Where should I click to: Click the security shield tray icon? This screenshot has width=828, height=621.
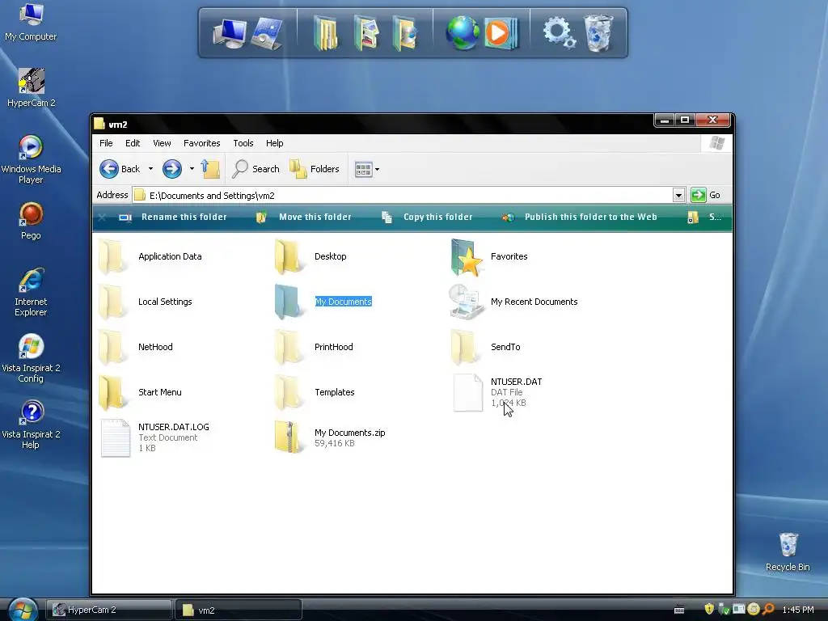(x=709, y=610)
